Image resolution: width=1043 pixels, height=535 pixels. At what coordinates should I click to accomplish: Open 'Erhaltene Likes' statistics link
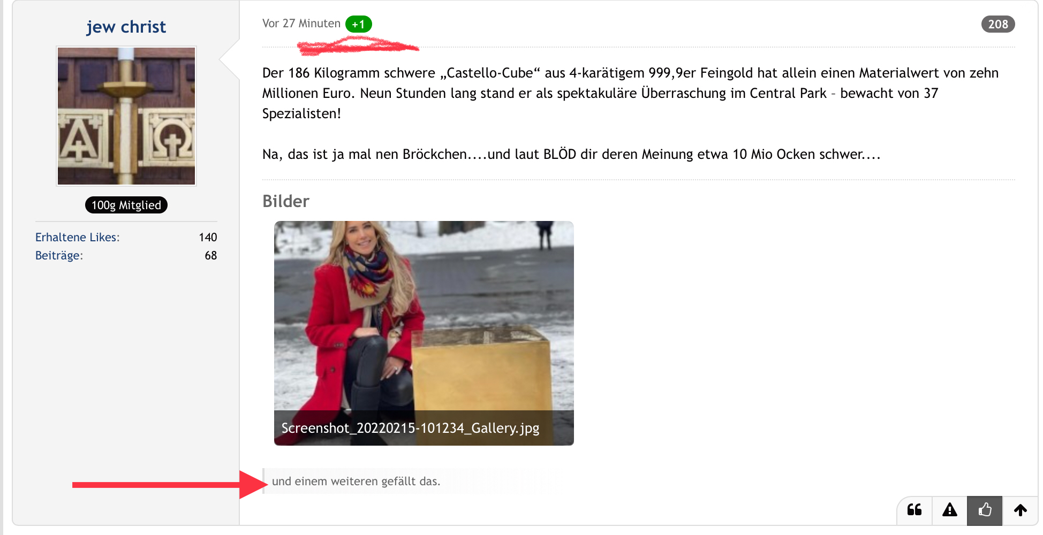[x=78, y=237]
